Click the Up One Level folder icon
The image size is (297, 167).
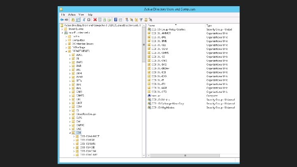73,20
